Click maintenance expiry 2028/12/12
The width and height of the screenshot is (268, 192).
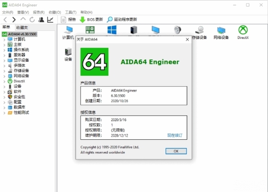(119, 136)
